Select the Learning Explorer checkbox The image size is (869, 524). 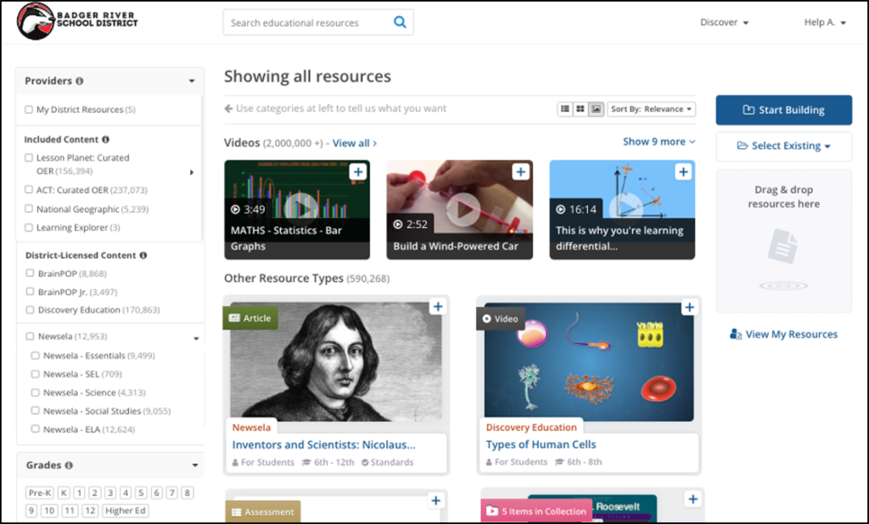[29, 227]
